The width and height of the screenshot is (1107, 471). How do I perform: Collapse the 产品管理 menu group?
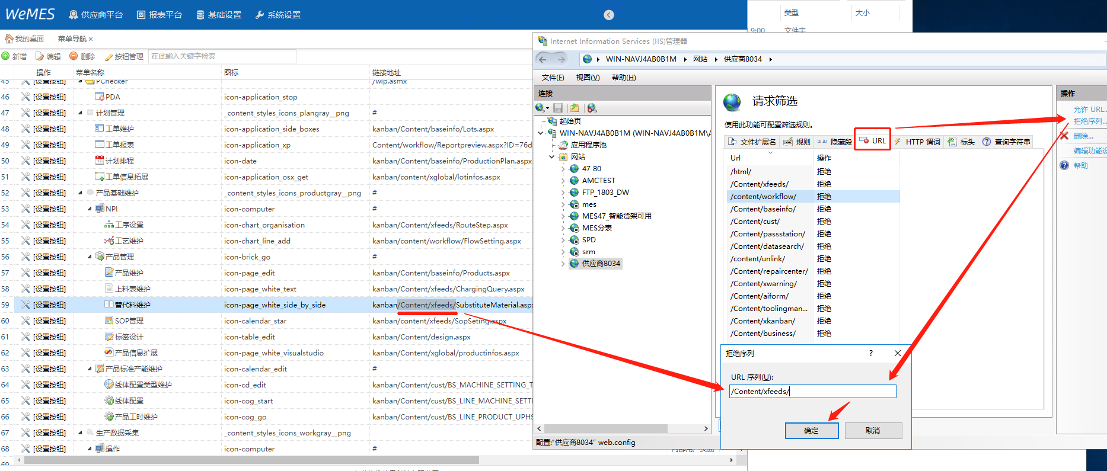coord(90,257)
